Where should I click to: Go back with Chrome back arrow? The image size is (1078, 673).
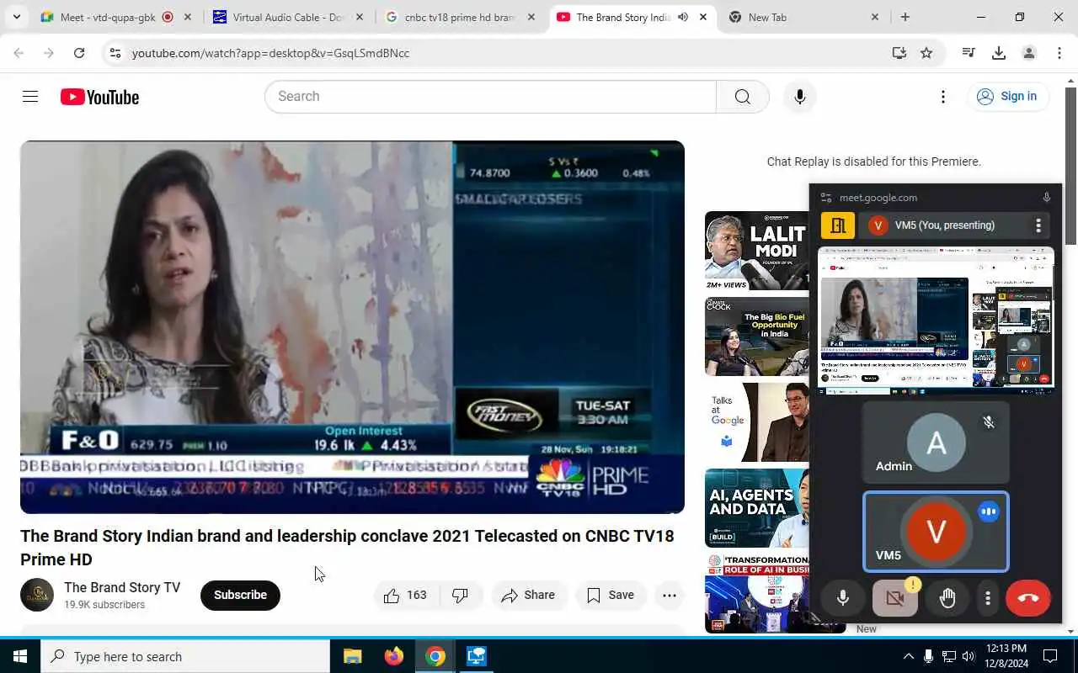click(19, 53)
